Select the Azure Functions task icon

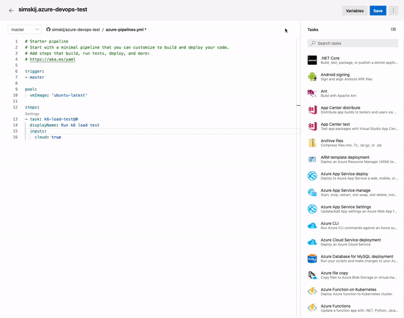pos(312,308)
